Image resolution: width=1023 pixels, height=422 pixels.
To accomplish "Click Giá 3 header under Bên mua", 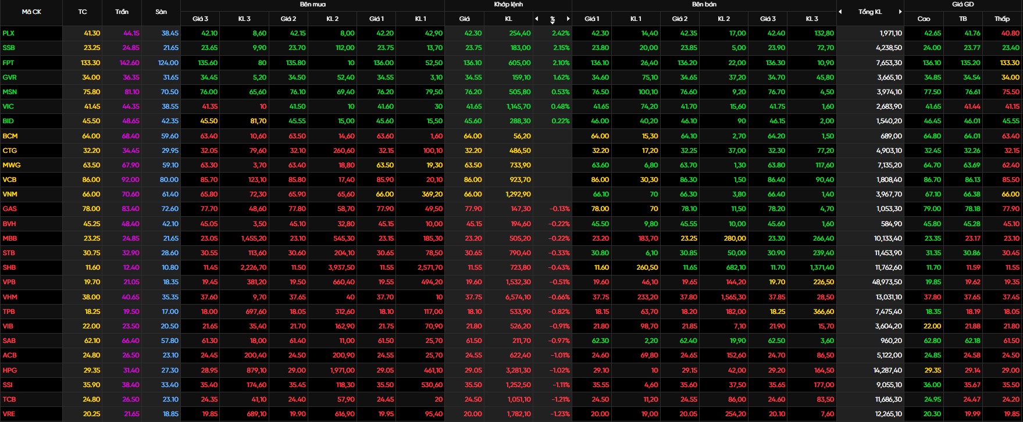I will point(200,19).
